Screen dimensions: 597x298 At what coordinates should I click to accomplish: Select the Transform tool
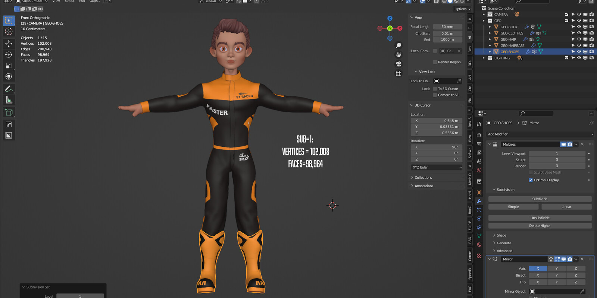tap(9, 76)
